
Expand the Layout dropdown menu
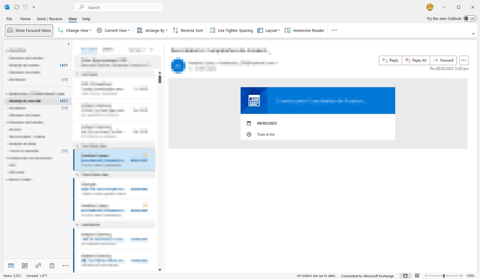pos(269,30)
